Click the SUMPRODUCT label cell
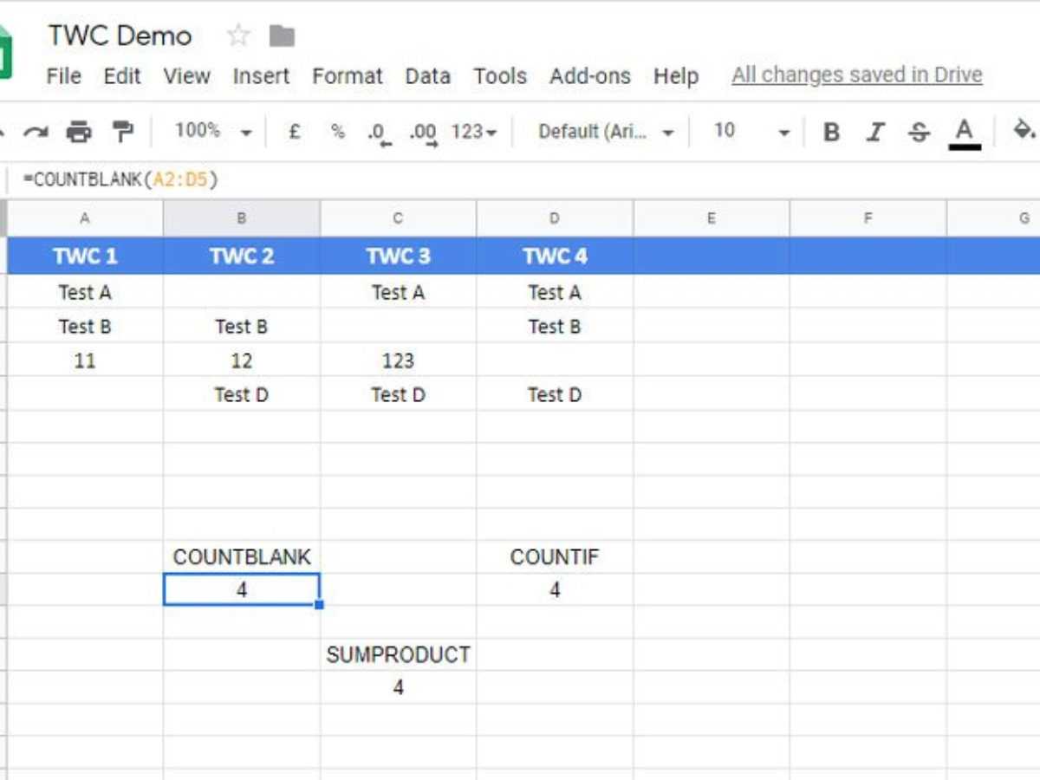1040x780 pixels. click(x=398, y=654)
